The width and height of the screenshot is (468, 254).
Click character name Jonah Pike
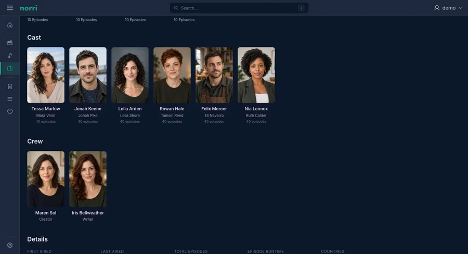tap(88, 116)
